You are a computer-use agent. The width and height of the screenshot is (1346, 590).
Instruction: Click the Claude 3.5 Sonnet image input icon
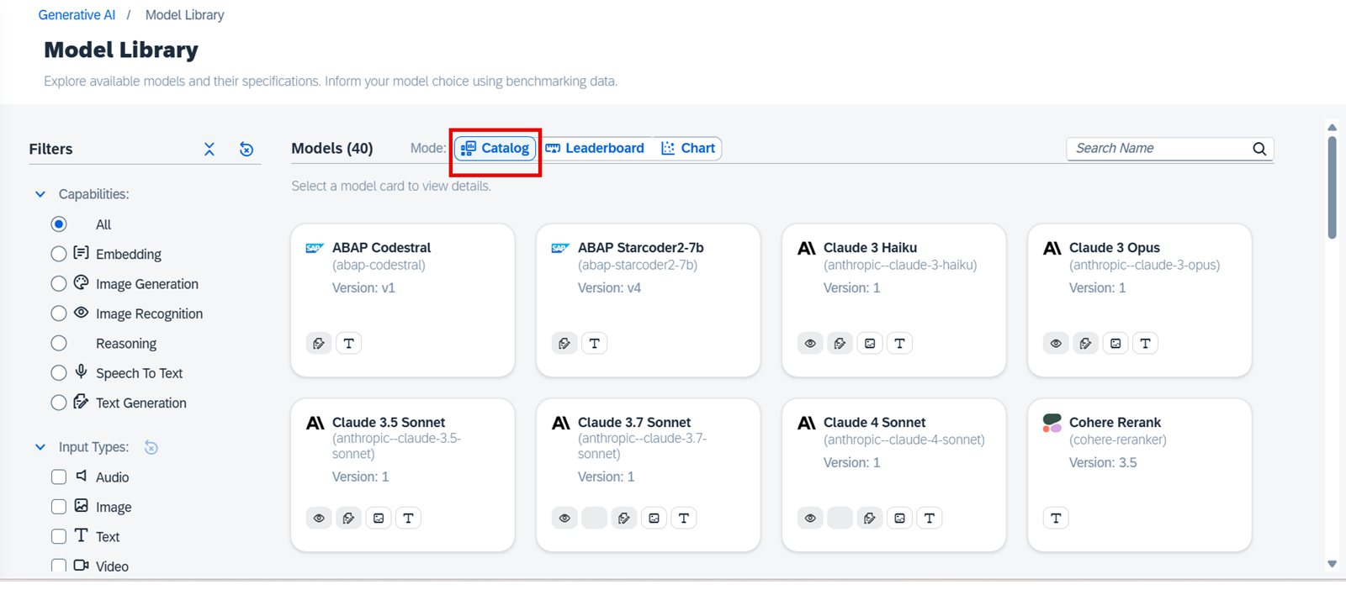pyautogui.click(x=379, y=518)
